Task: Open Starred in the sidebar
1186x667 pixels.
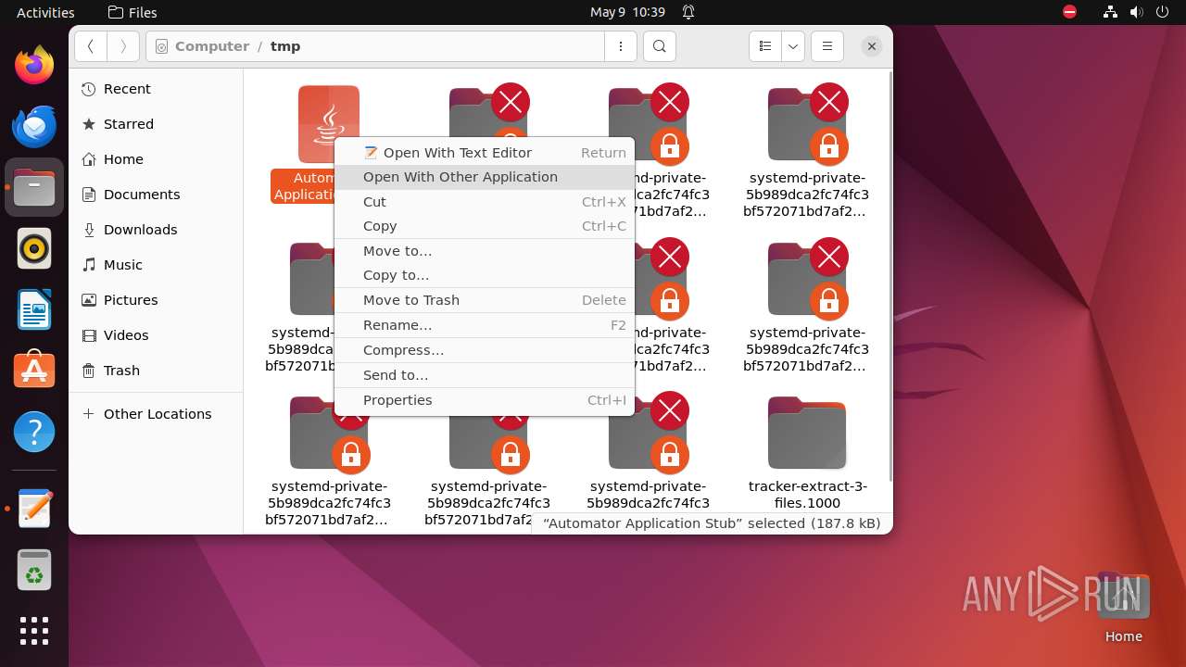Action: (156, 124)
